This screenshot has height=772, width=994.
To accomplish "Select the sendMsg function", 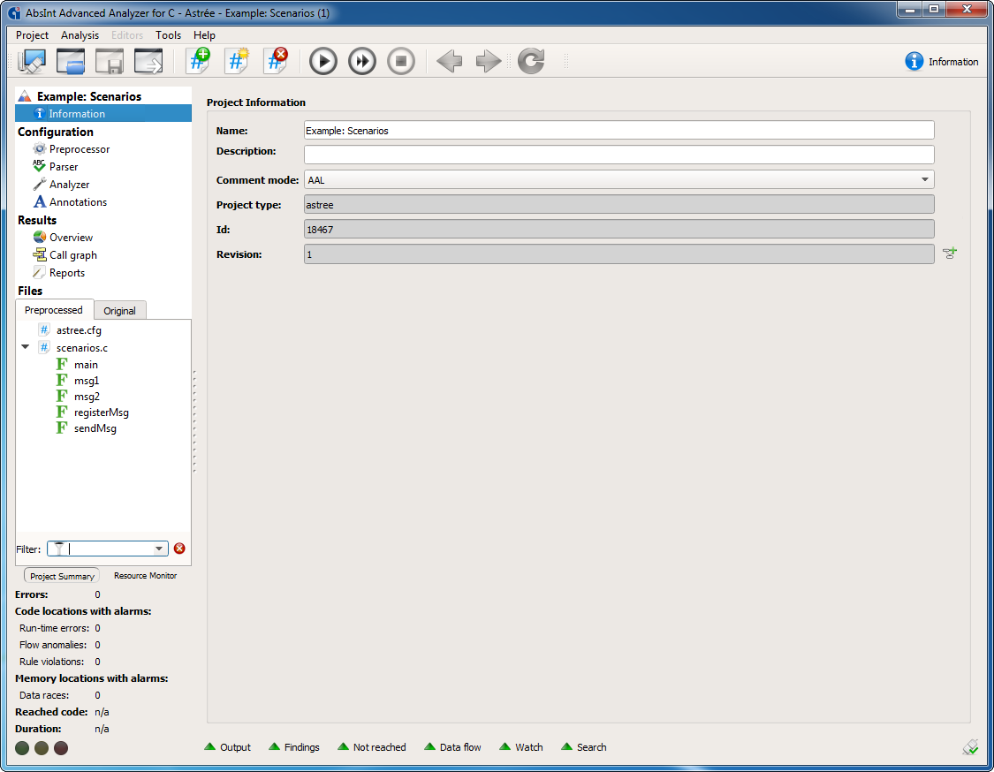I will click(95, 428).
